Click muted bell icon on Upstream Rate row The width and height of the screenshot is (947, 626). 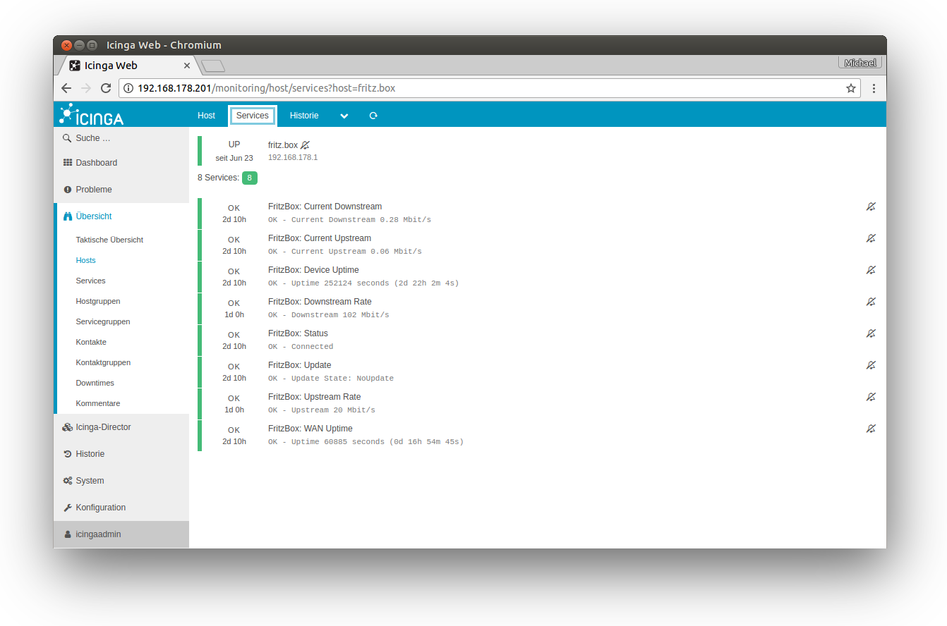tap(871, 397)
